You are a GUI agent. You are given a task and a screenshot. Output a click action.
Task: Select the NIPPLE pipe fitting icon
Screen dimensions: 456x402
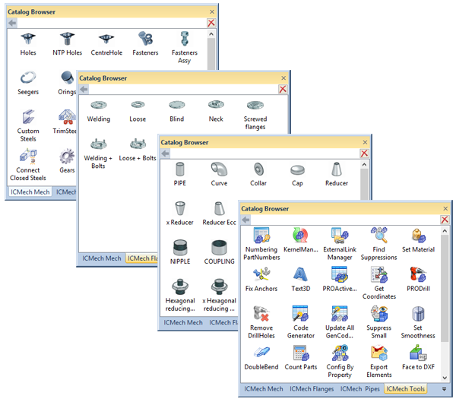pos(180,248)
